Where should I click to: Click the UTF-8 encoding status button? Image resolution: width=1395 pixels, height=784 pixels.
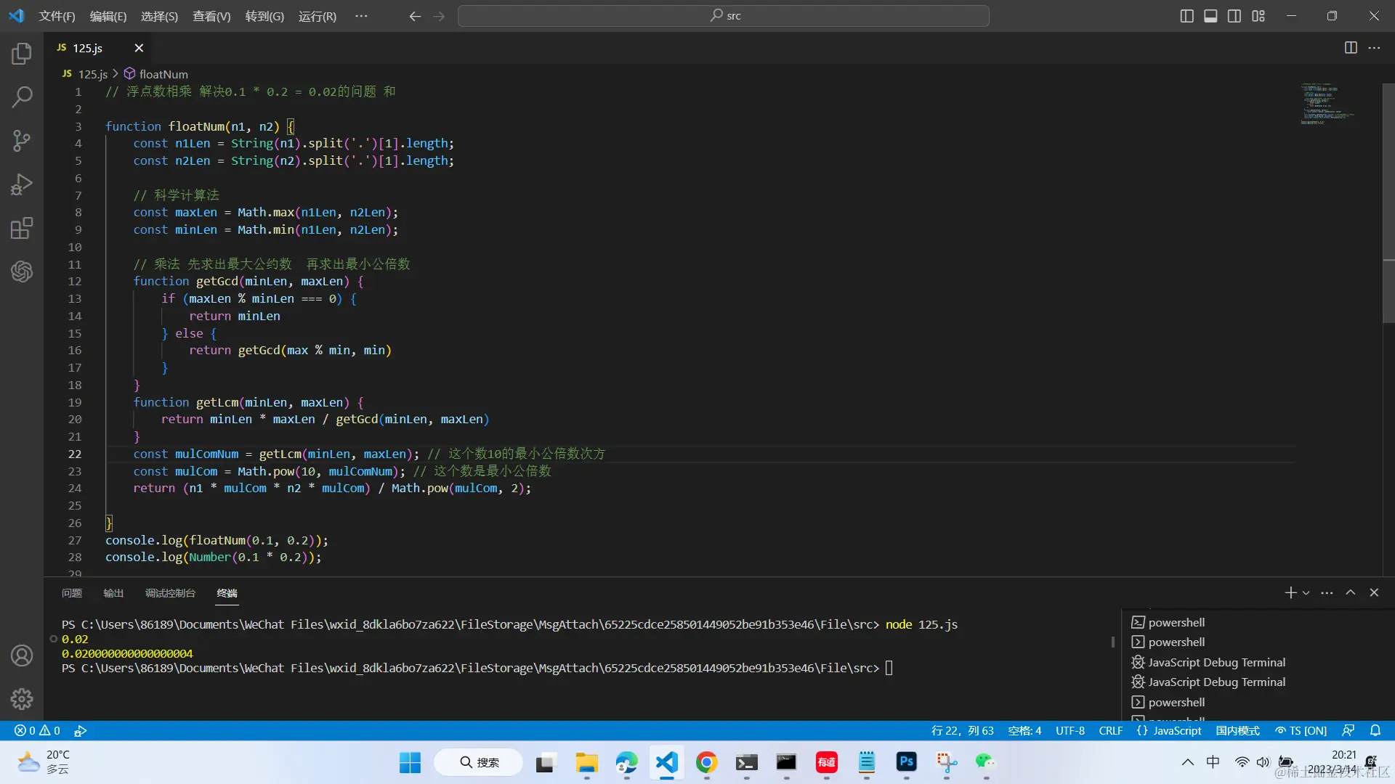click(1069, 731)
